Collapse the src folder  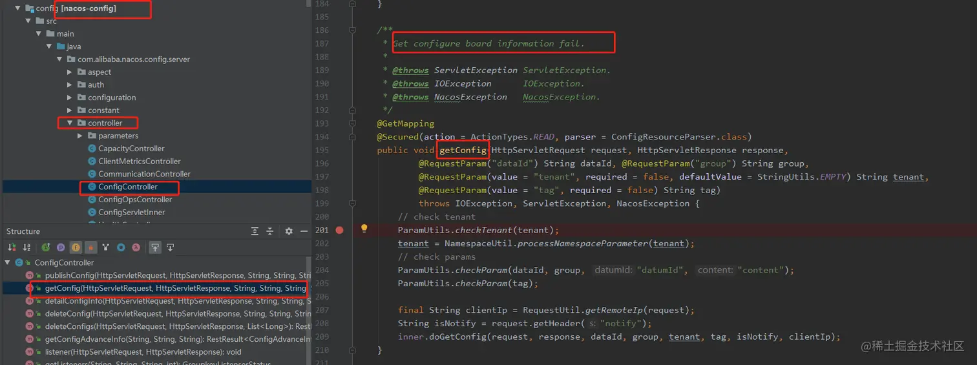[28, 21]
